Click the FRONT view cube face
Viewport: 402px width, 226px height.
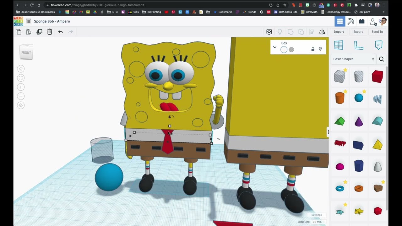[x=26, y=52]
